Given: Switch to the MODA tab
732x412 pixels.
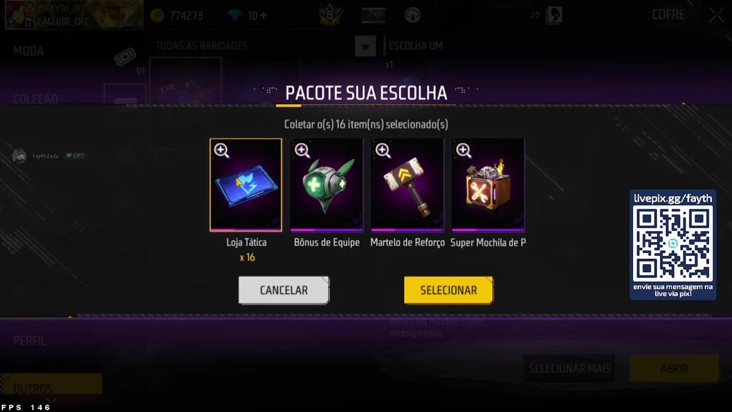Looking at the screenshot, I should pyautogui.click(x=29, y=51).
